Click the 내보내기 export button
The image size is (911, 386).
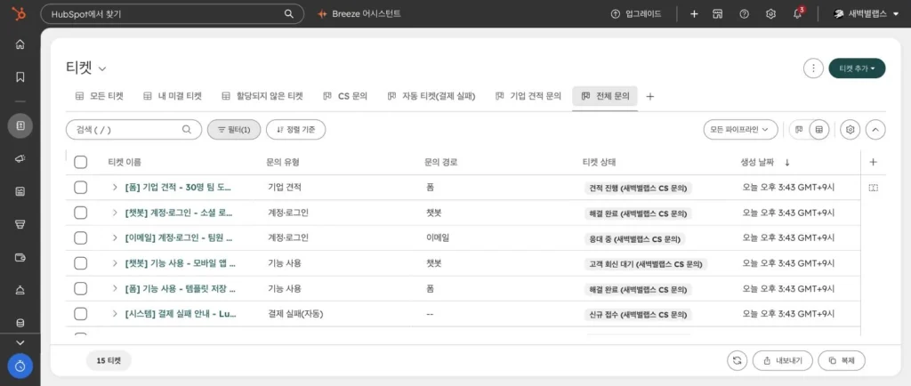[783, 360]
